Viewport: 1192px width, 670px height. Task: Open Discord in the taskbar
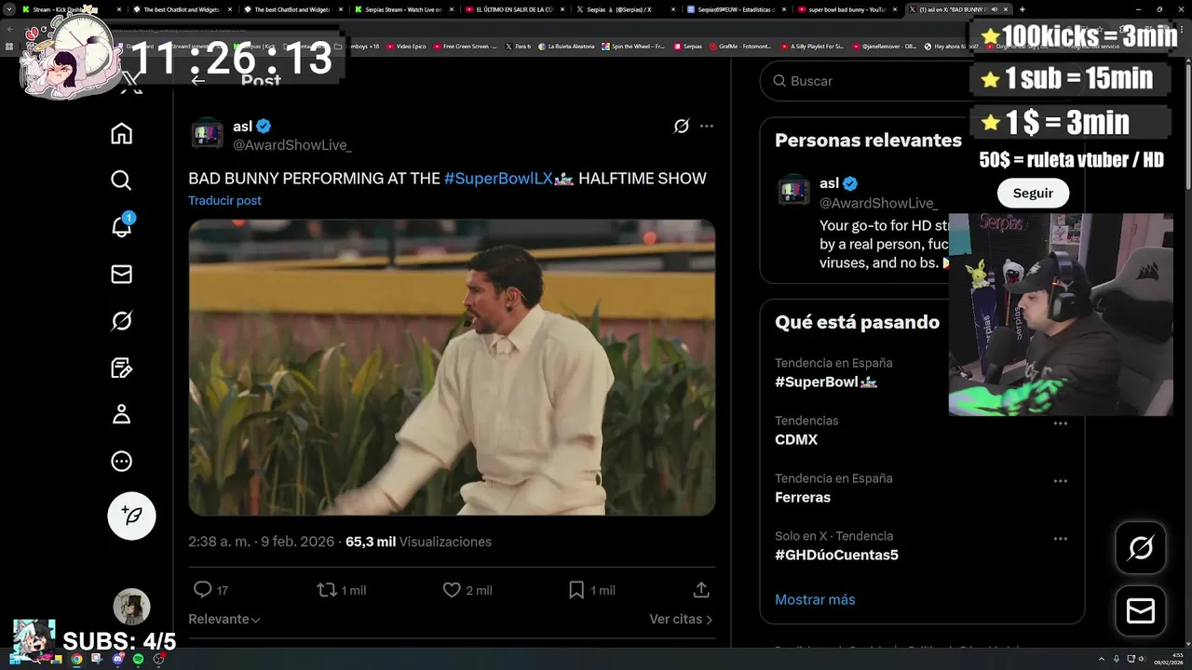click(117, 659)
